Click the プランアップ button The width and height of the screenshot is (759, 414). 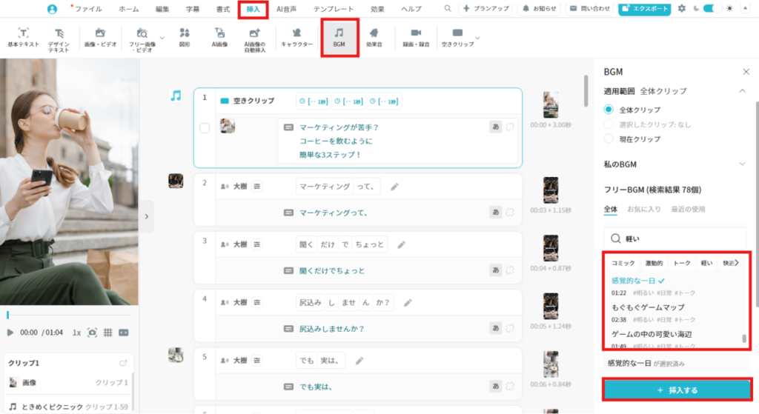tap(486, 8)
